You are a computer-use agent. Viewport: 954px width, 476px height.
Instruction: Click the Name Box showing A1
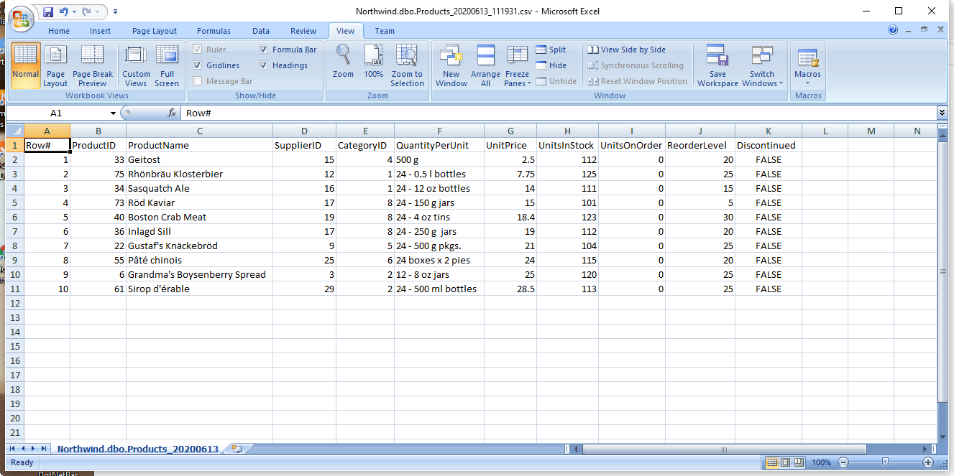coord(56,113)
